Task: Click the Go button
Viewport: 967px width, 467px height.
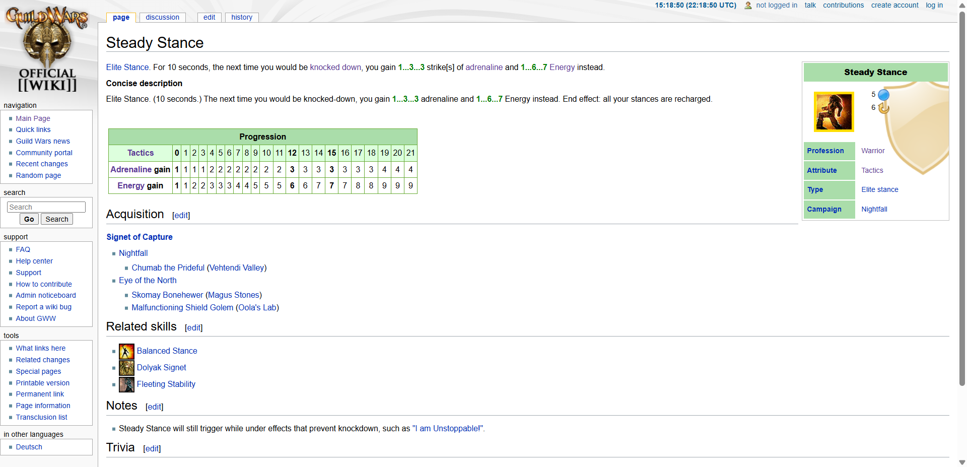Action: click(29, 219)
